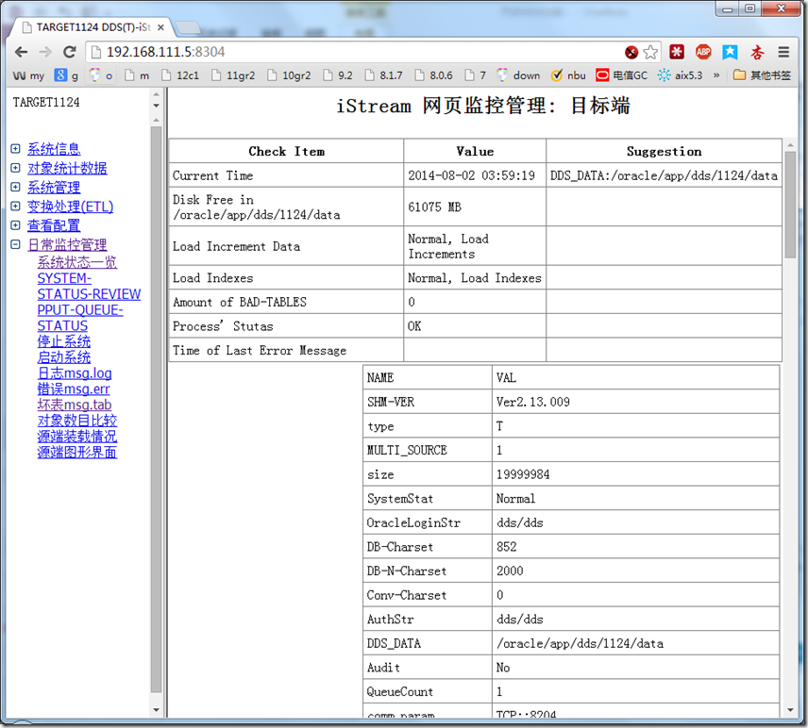Open the 对象统计数据 link

tap(67, 169)
